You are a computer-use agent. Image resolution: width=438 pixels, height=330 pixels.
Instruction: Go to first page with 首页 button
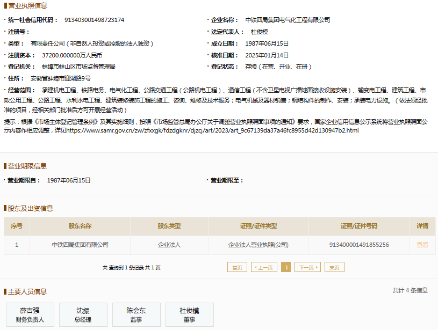[237, 267]
